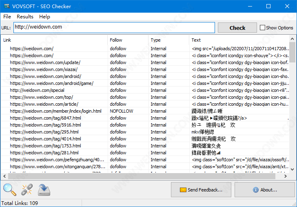Click the vertical scrollbar down arrow

click(x=292, y=169)
